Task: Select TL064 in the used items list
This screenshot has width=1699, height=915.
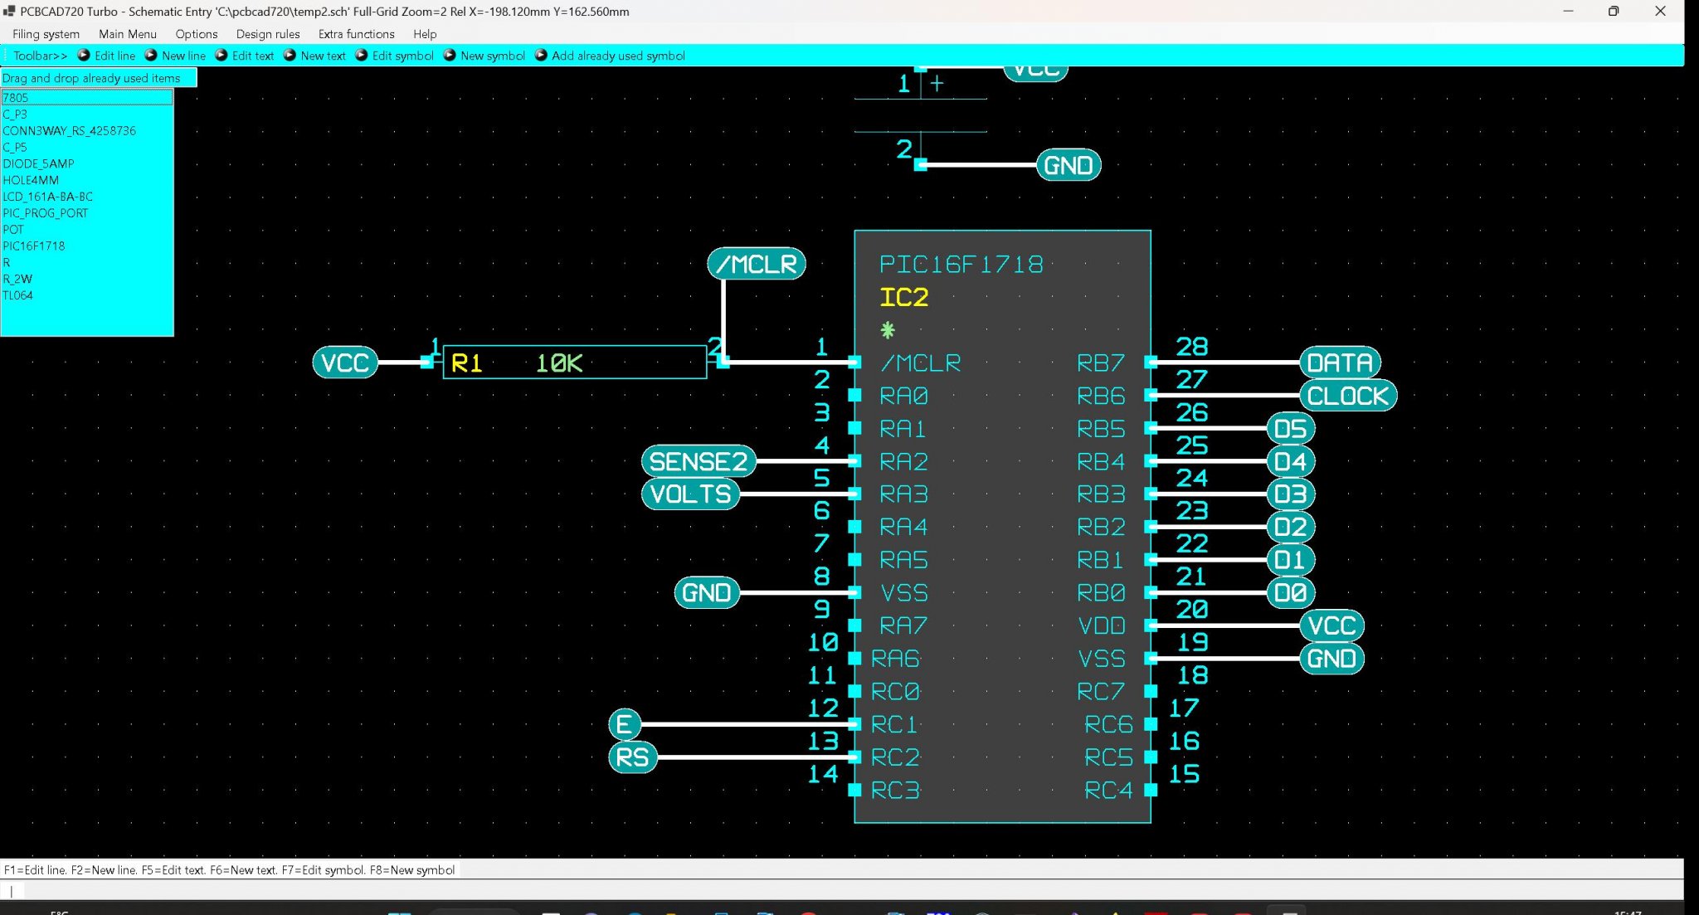Action: pyautogui.click(x=87, y=295)
